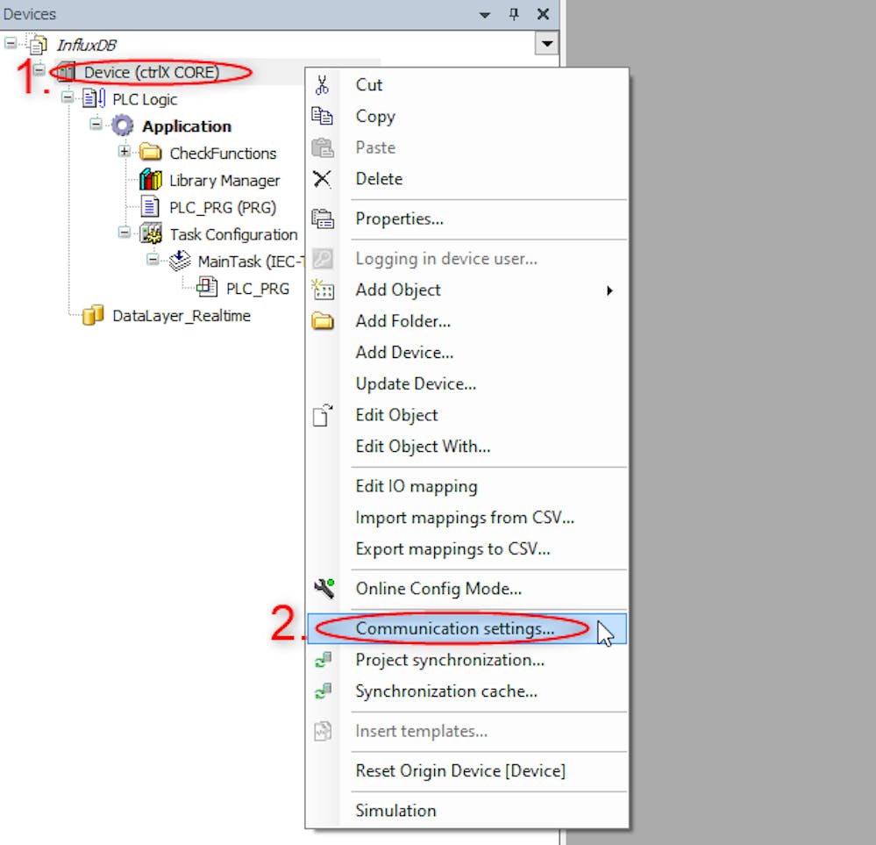Select Add Folder... menu entry

tap(466, 321)
